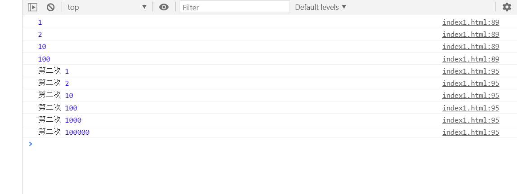Select the 第二次 100 log row text
The height and width of the screenshot is (194, 517).
click(x=58, y=108)
